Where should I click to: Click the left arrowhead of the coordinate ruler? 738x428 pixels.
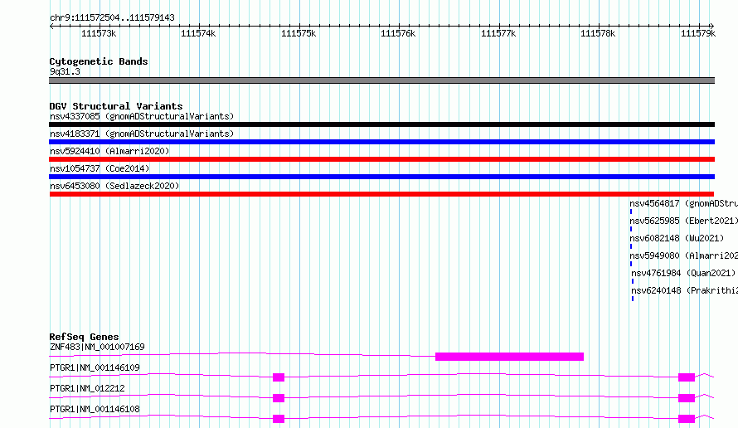51,26
